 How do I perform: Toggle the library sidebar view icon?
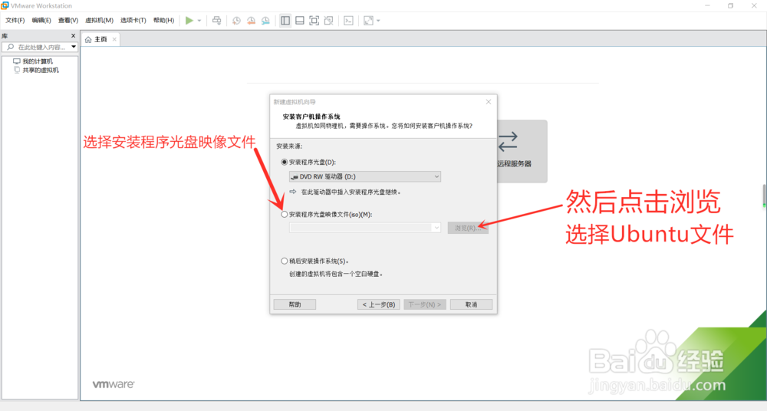click(285, 21)
